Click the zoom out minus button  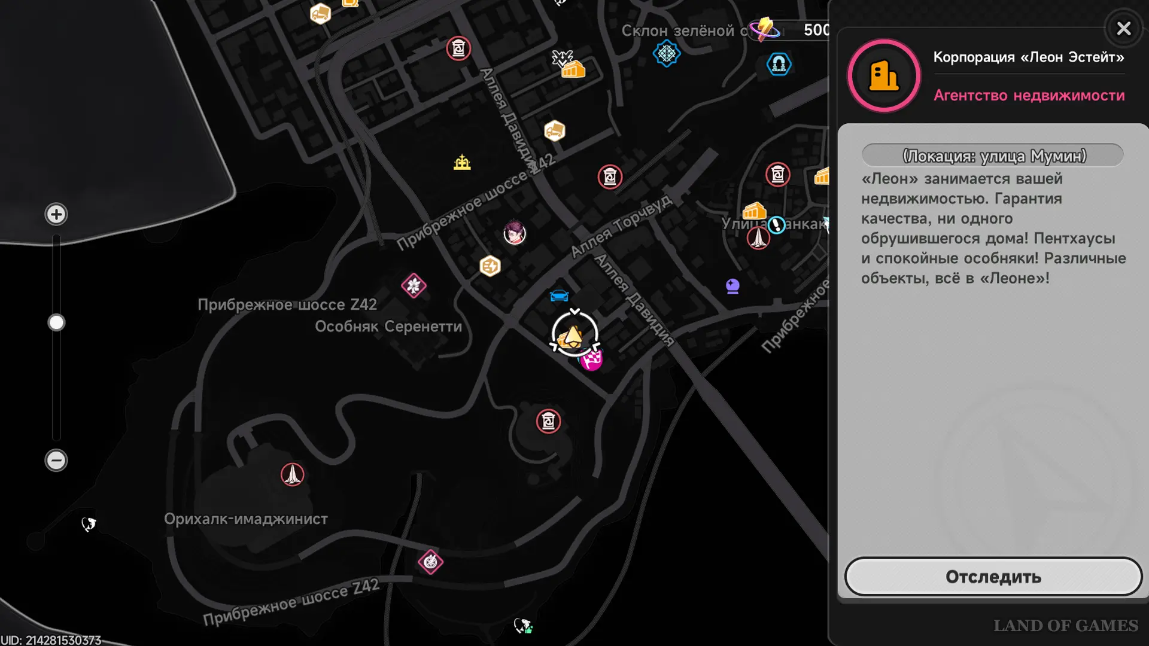pos(56,460)
